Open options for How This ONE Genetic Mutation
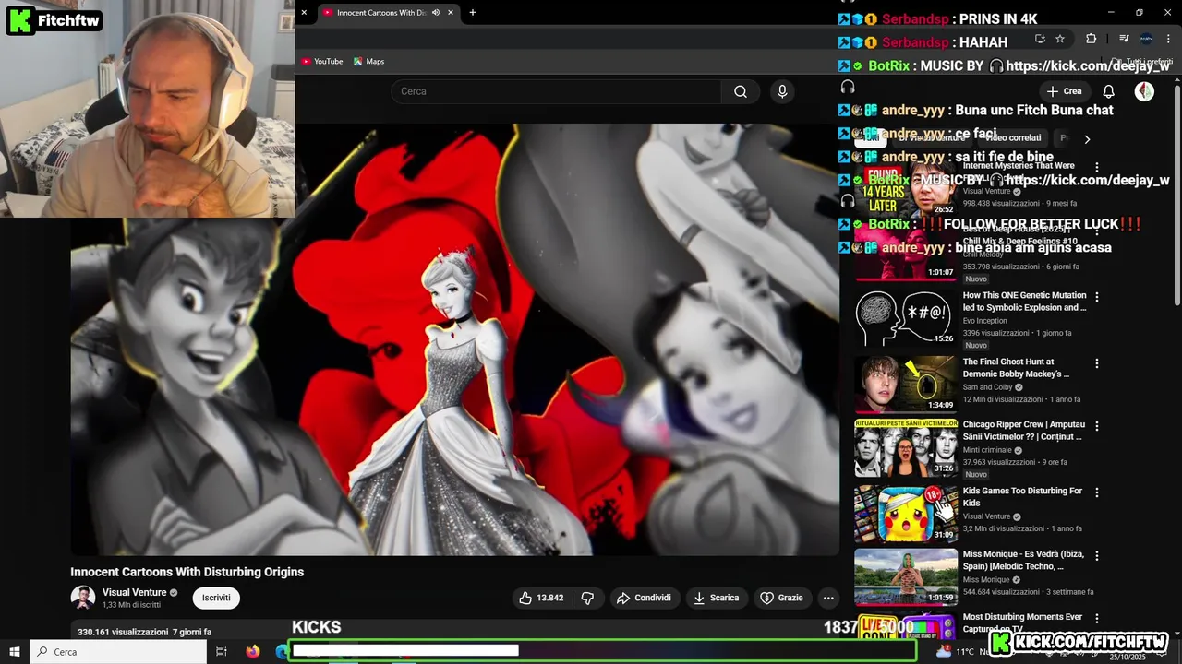The width and height of the screenshot is (1182, 664). (x=1097, y=297)
